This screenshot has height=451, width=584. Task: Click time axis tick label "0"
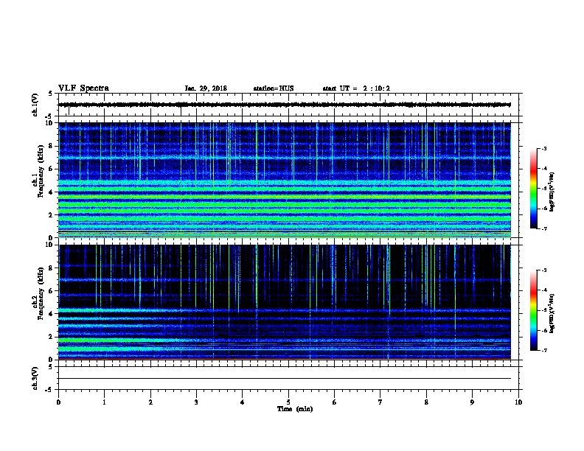pyautogui.click(x=58, y=402)
